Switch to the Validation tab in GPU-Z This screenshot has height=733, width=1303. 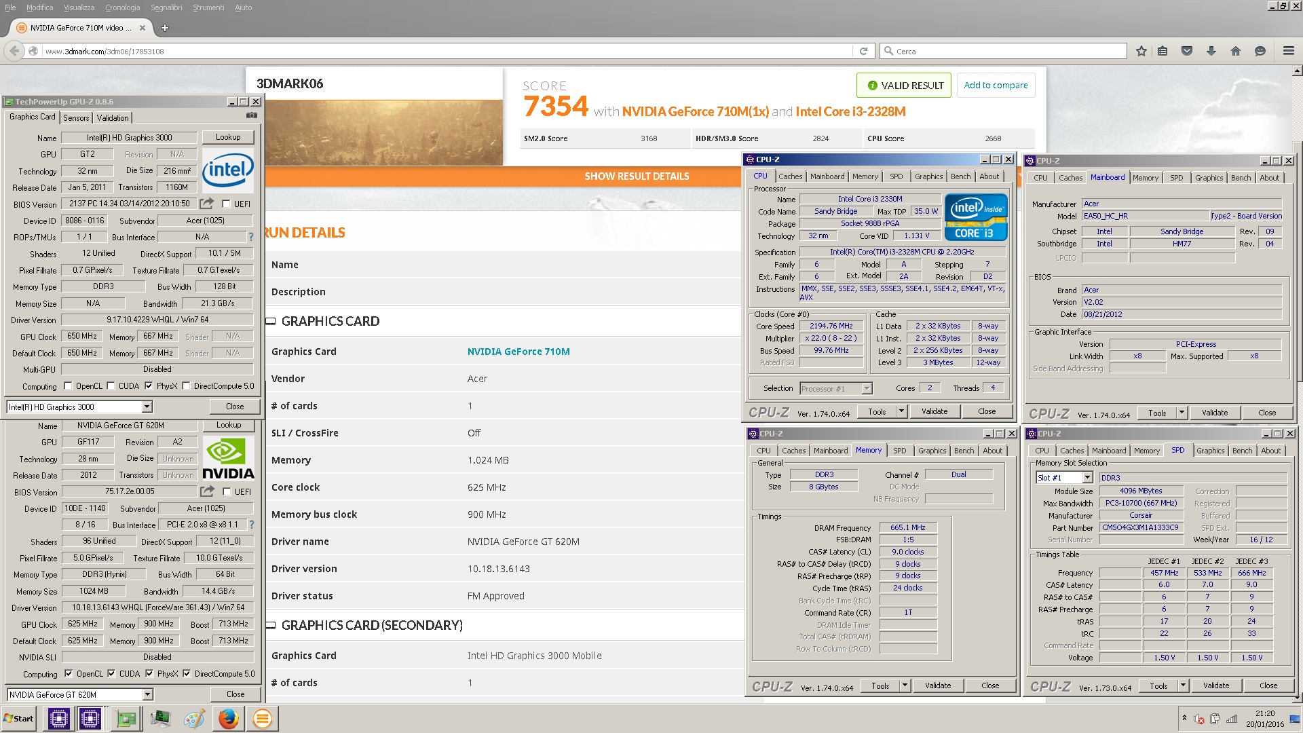113,117
